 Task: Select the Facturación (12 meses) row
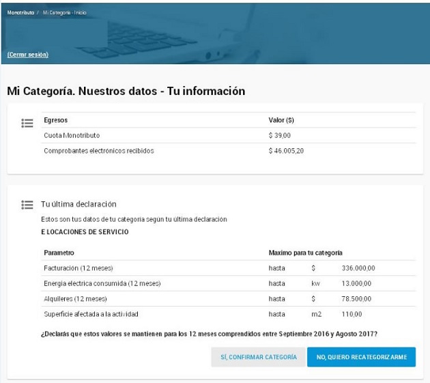tap(229, 268)
